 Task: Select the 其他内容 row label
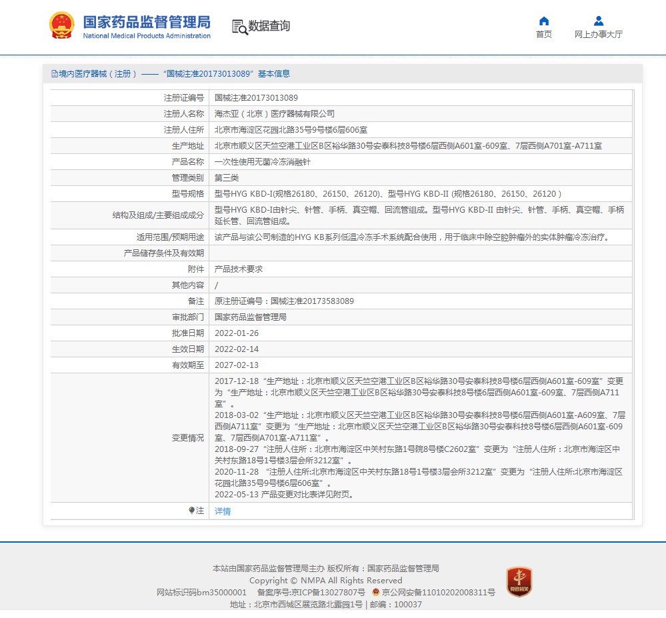point(188,285)
